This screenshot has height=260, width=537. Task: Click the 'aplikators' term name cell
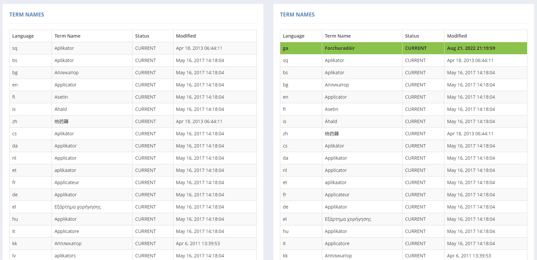point(65,256)
